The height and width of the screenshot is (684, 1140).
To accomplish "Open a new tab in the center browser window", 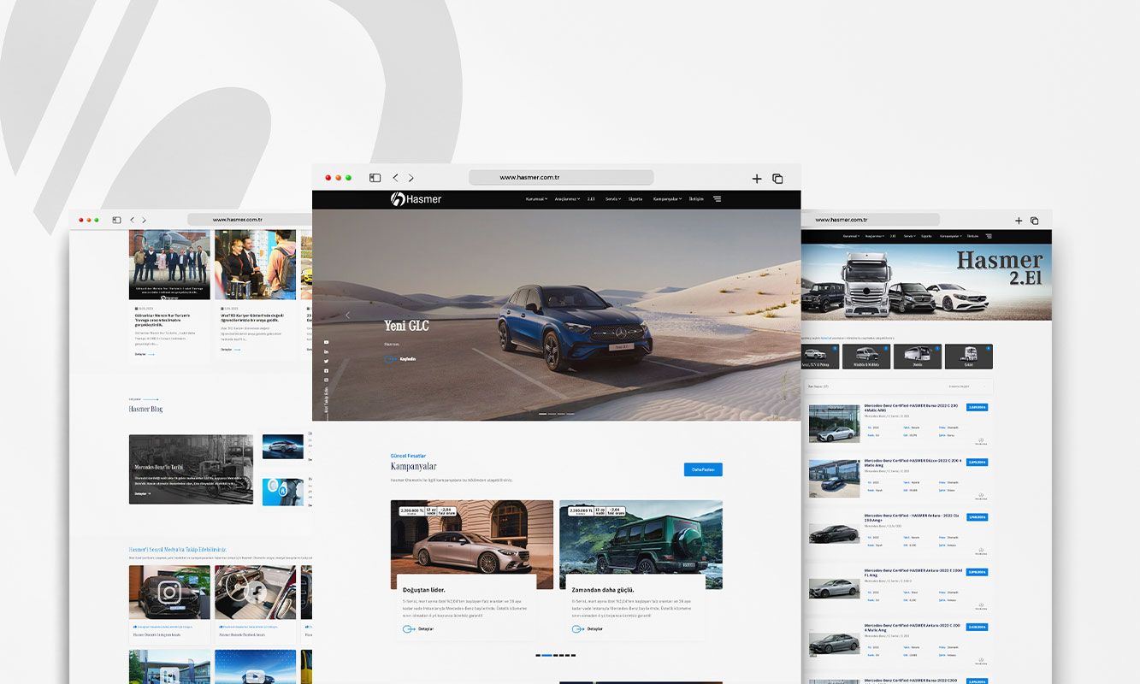I will [756, 179].
